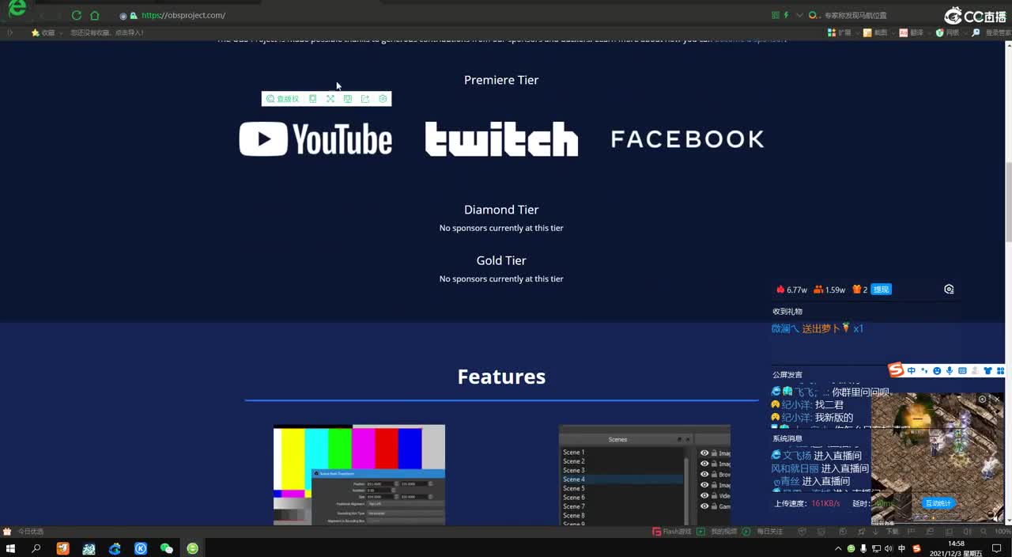Click the 360 browser logo icon
The image size is (1012, 557).
tap(17, 9)
